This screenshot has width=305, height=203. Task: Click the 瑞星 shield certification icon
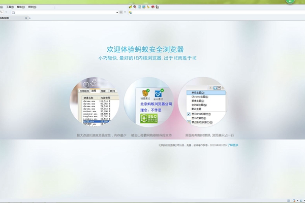tap(145, 94)
